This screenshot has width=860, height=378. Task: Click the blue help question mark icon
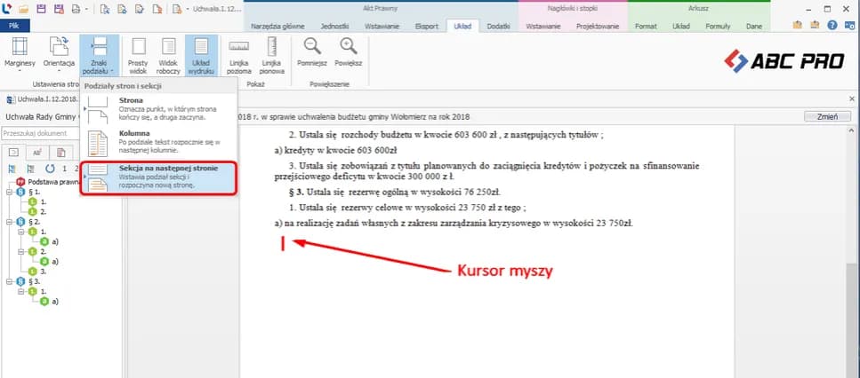click(x=832, y=25)
